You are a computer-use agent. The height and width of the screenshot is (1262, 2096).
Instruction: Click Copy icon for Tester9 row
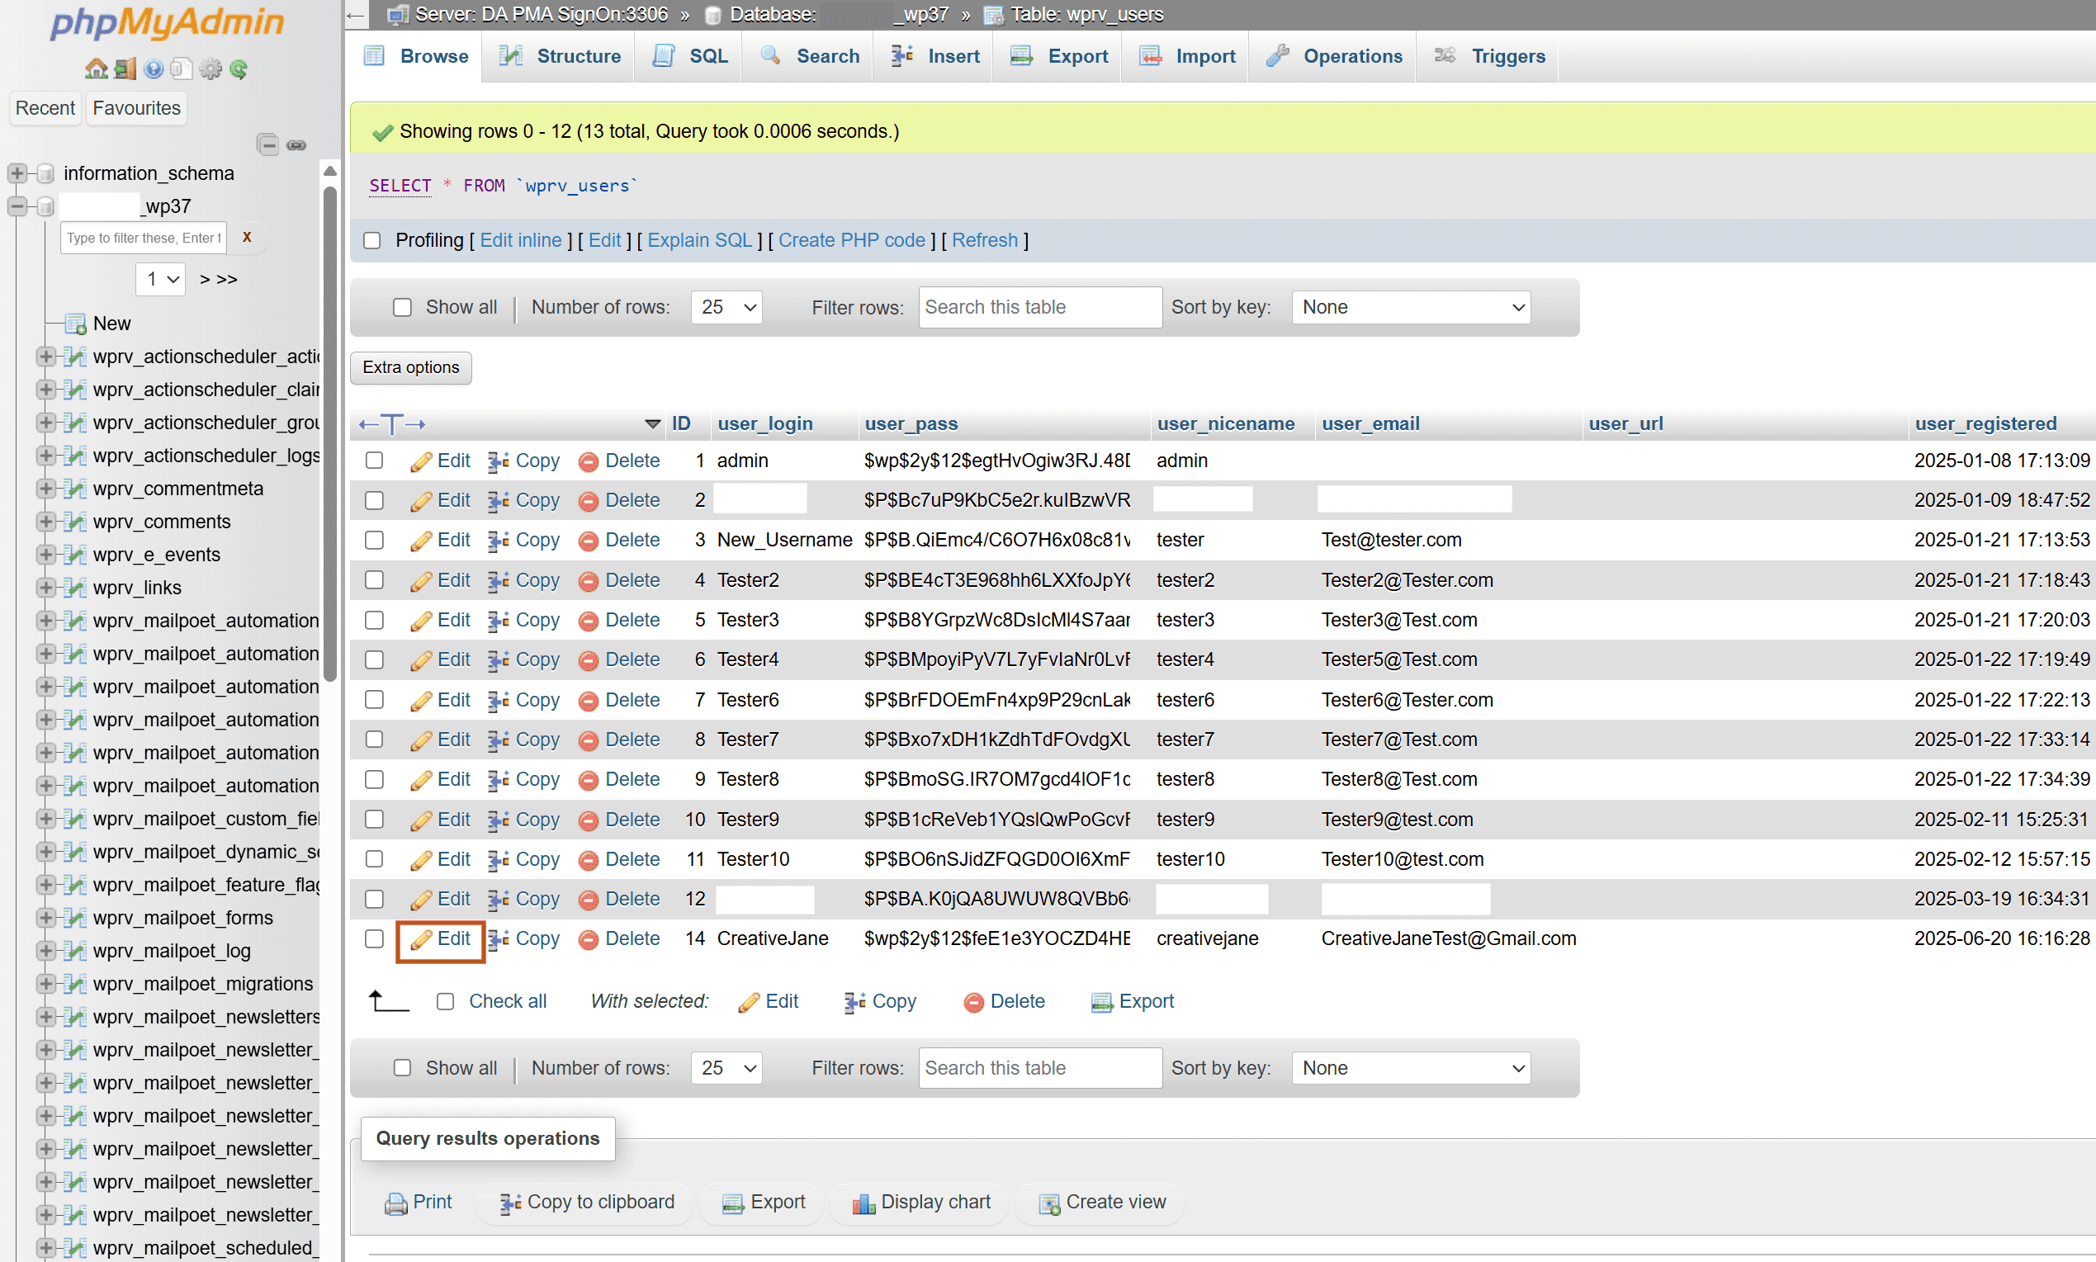coord(498,820)
